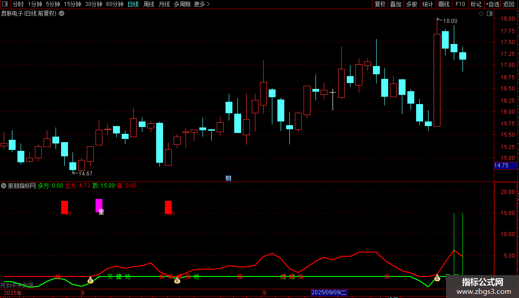The width and height of the screenshot is (519, 298).
Task: Click the second red signal bar in indicator
Action: coord(168,207)
